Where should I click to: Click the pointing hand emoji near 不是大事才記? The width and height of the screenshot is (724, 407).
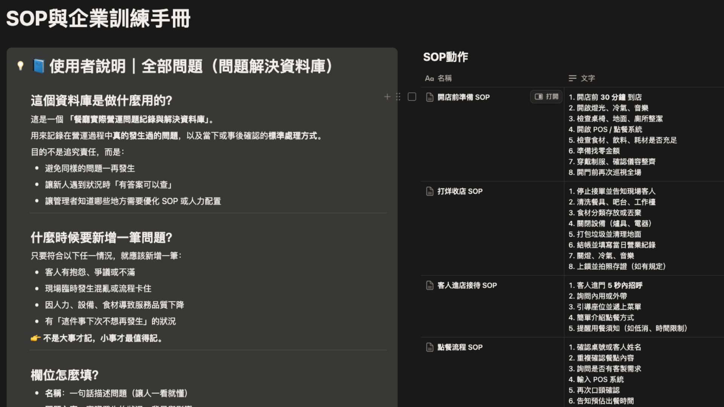(x=35, y=338)
